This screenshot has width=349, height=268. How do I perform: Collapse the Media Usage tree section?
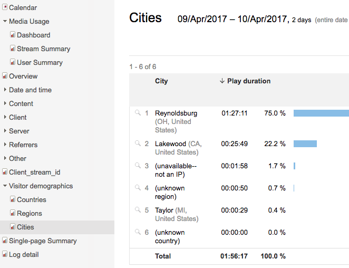5,22
